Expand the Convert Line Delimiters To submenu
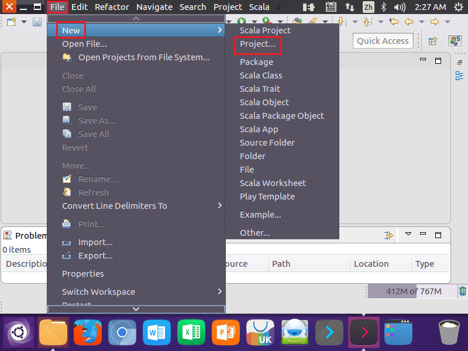468x351 pixels. click(x=136, y=206)
